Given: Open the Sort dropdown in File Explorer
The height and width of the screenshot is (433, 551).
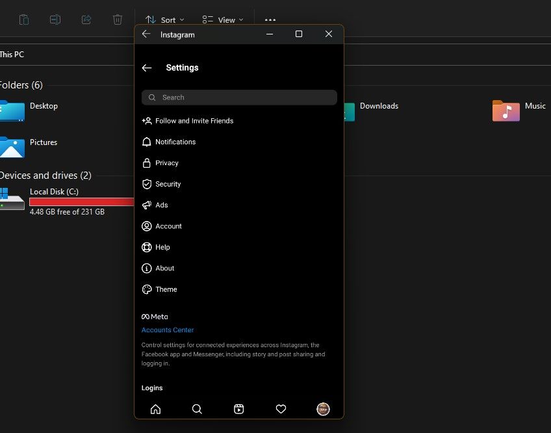Looking at the screenshot, I should coord(165,20).
